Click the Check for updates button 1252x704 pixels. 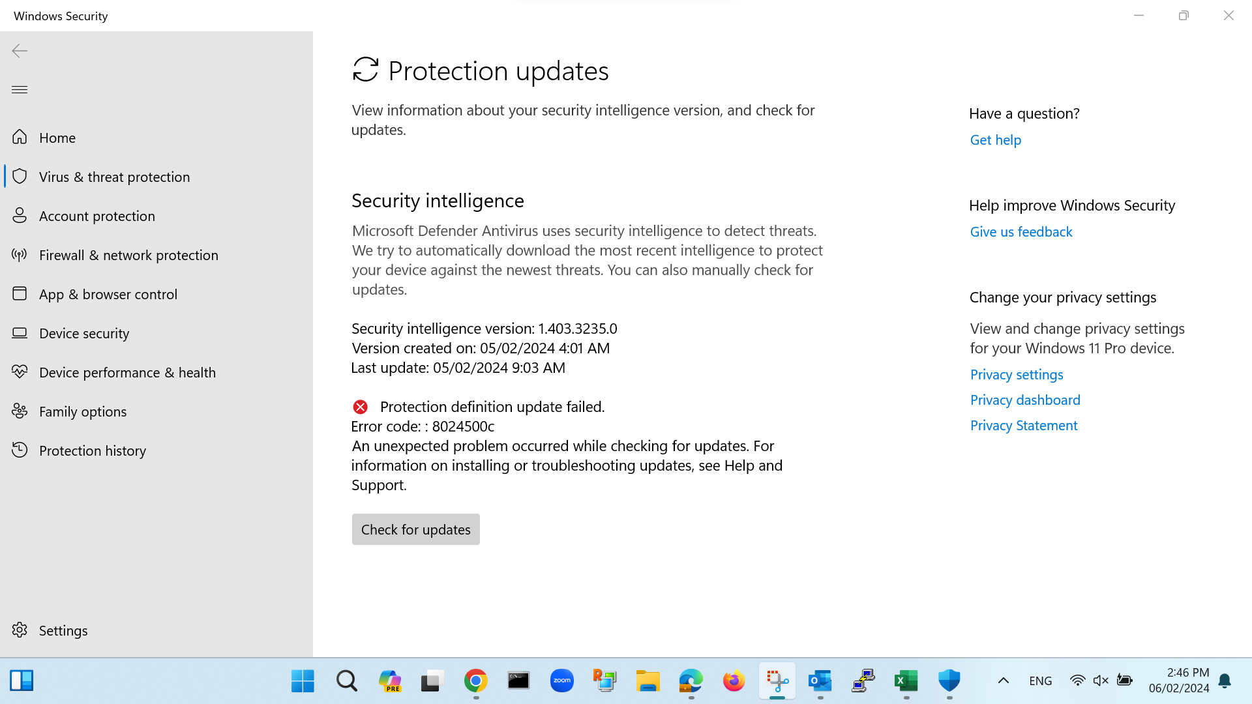[415, 529]
